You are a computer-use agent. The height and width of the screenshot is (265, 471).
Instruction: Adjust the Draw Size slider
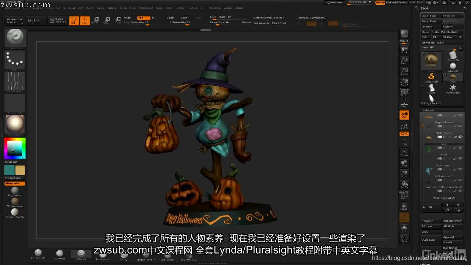coord(225,22)
